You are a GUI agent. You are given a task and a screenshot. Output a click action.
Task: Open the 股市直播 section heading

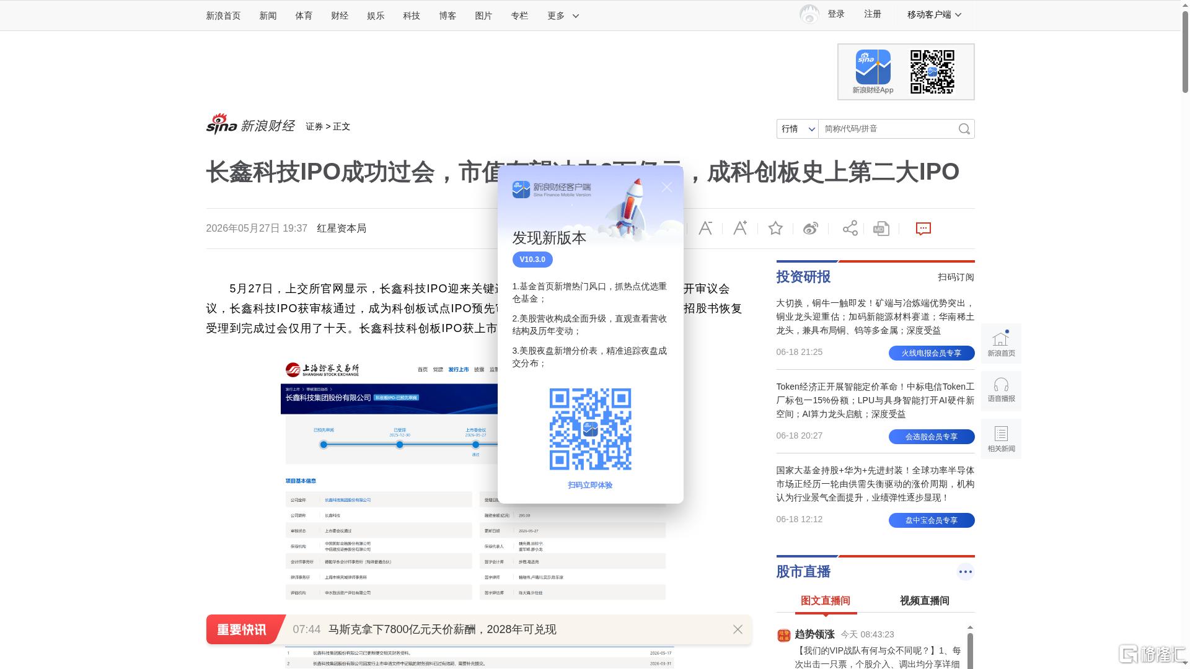(x=803, y=572)
